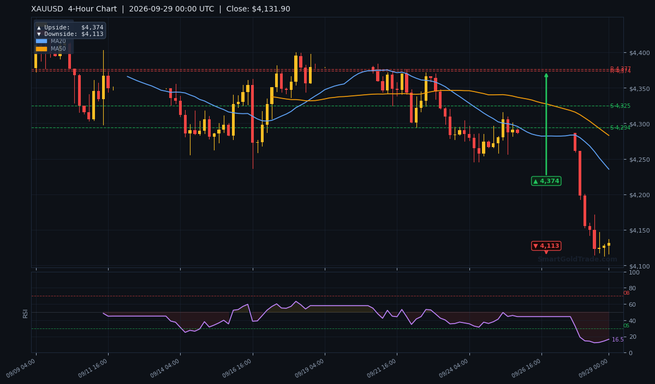This screenshot has width=655, height=384.
Task: Click the green "S 4,294" support label
Action: tap(620, 127)
